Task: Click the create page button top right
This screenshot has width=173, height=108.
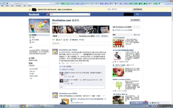Action: coord(135,20)
